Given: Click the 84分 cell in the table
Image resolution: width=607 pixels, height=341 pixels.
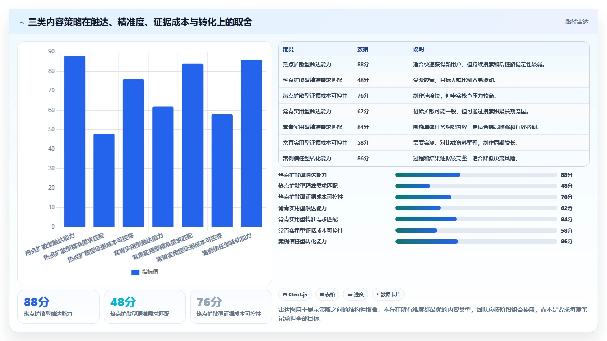Looking at the screenshot, I should tap(363, 127).
